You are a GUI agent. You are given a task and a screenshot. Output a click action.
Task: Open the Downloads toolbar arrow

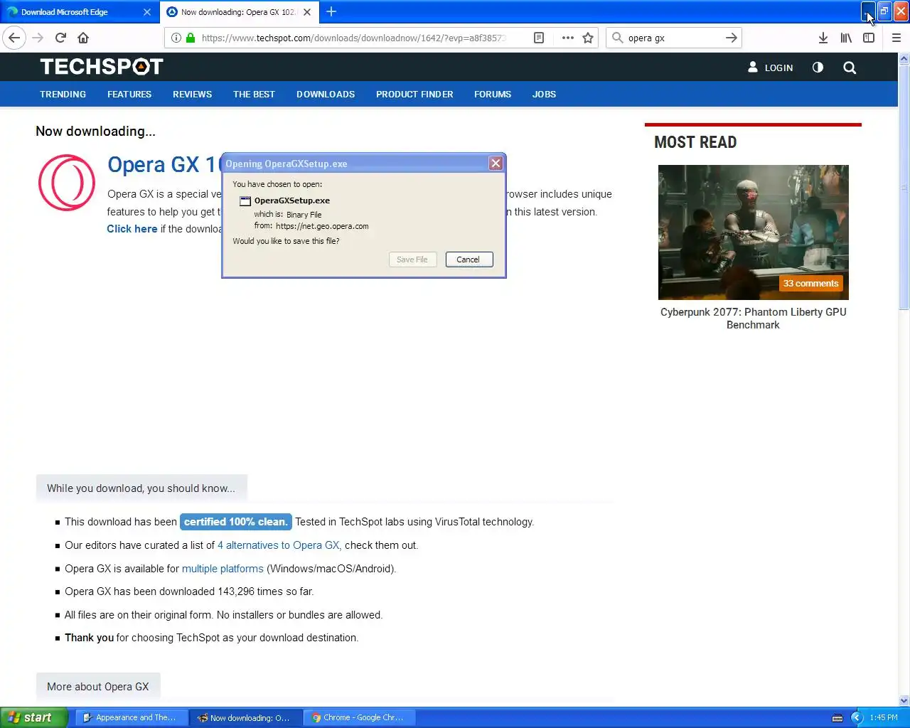(x=823, y=38)
